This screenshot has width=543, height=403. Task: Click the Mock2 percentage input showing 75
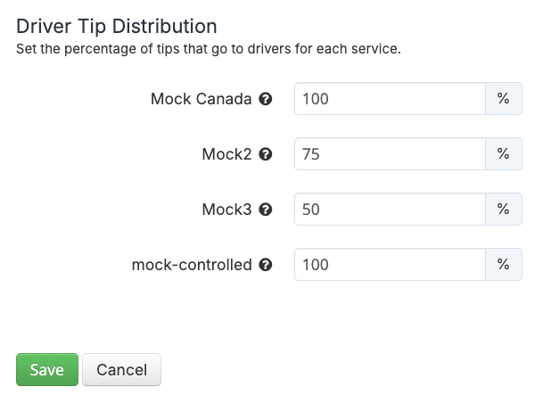point(390,154)
